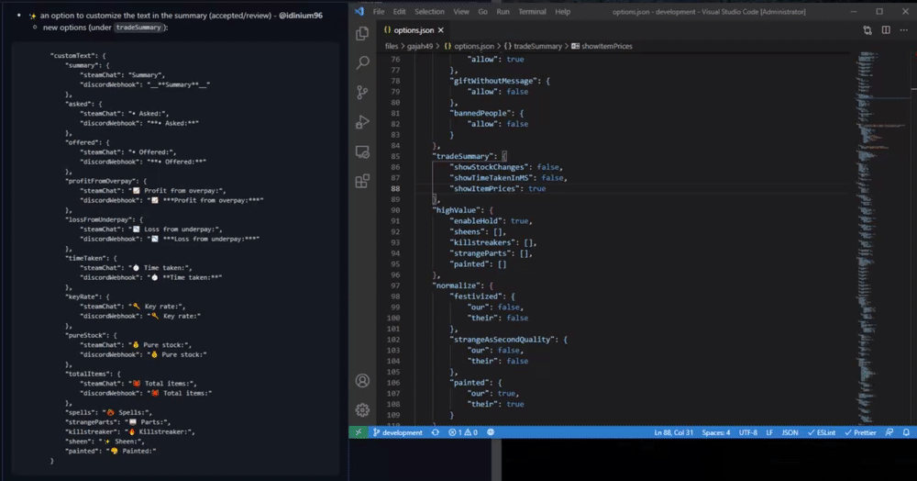Click the VS Code logo icon

point(359,11)
